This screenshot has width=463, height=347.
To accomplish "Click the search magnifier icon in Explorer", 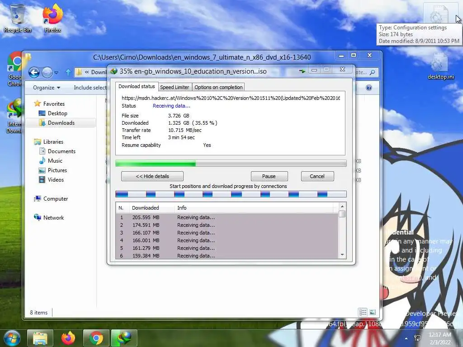I will [373, 72].
